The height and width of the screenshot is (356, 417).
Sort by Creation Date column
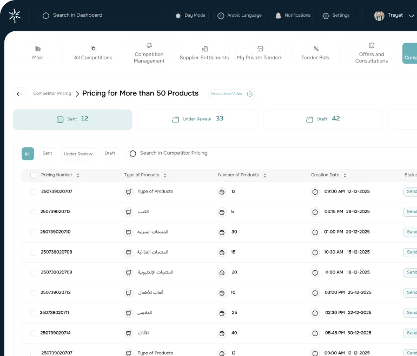(345, 175)
